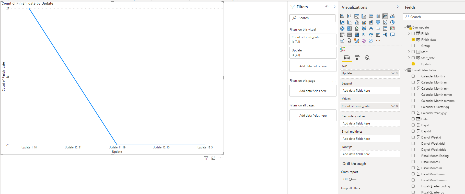Uncheck the Finish_date field
This screenshot has height=194, width=465.
pyautogui.click(x=413, y=39)
